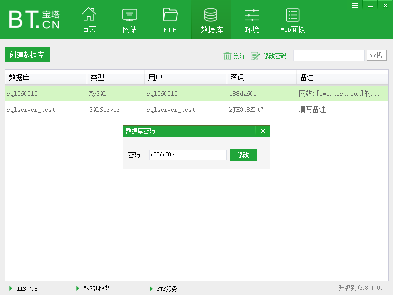
Task: Open the hamburger menu in the title bar
Action: click(355, 5)
